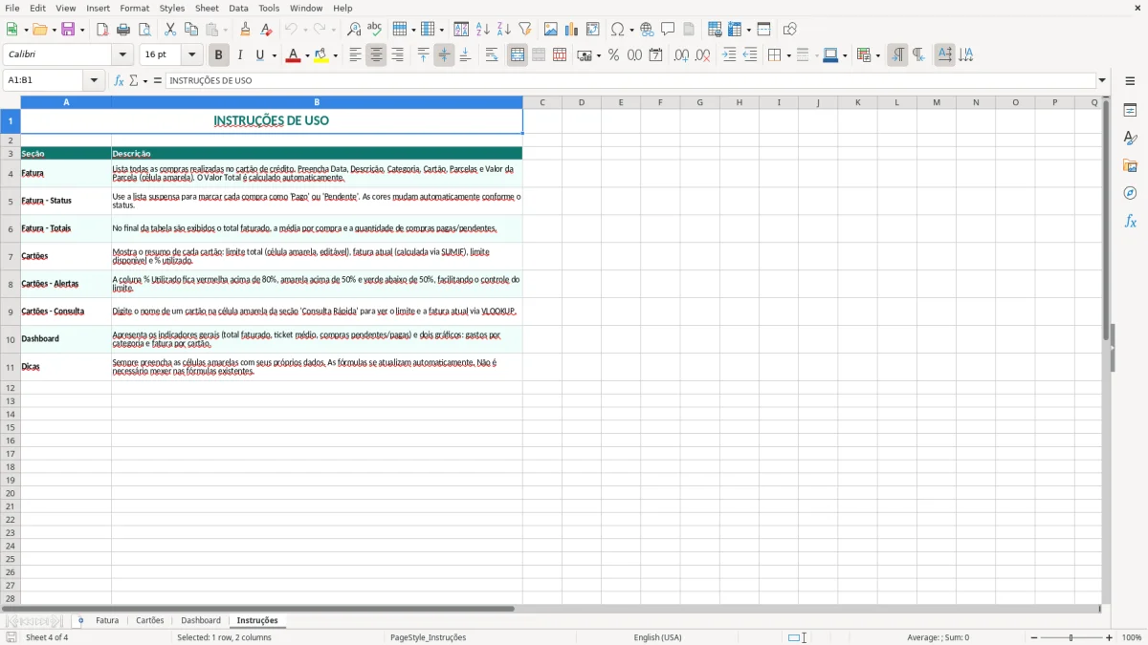1148x645 pixels.
Task: Click the zoom in plus button
Action: pyautogui.click(x=1109, y=637)
